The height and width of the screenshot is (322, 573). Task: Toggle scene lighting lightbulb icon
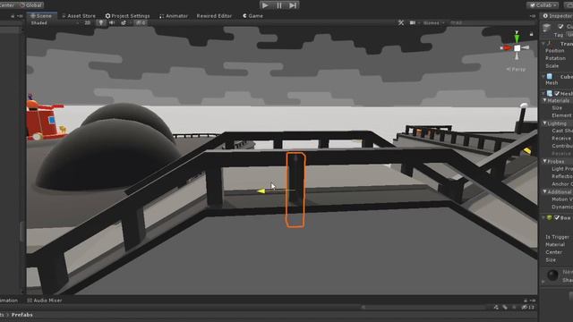[101, 23]
